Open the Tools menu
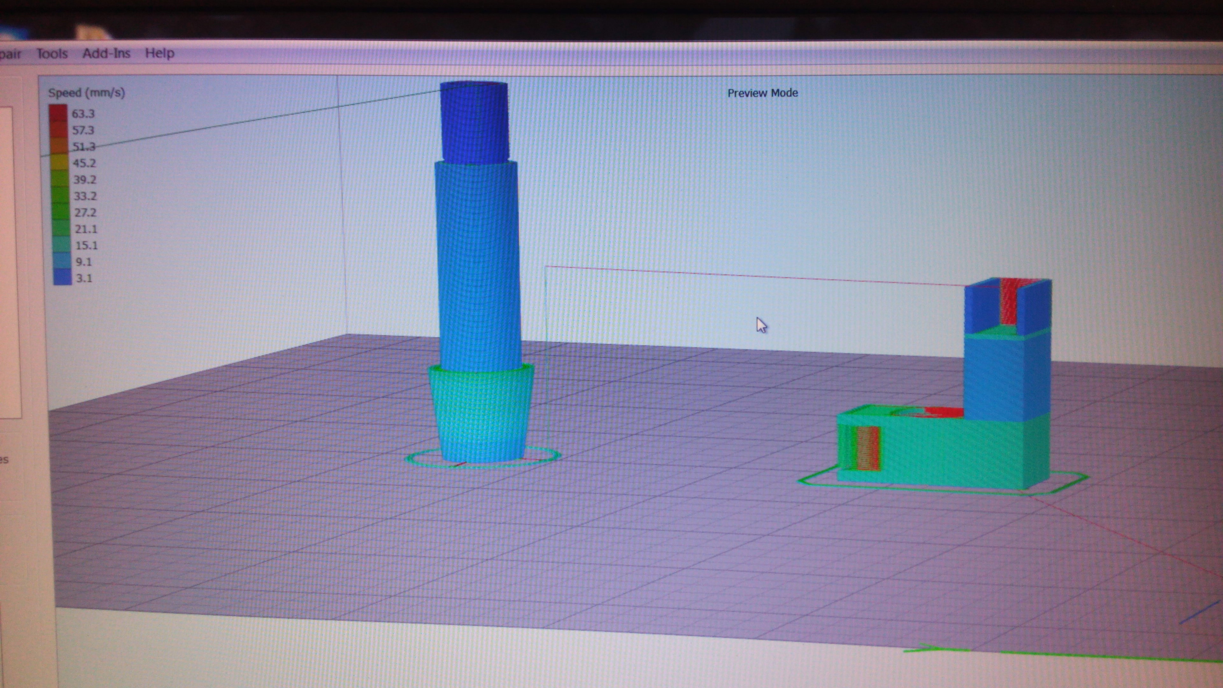Image resolution: width=1223 pixels, height=688 pixels. point(52,53)
